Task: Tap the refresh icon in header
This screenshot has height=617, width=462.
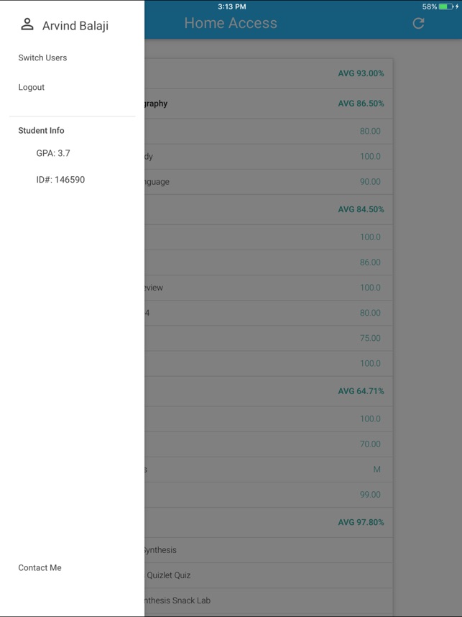Action: coord(418,23)
